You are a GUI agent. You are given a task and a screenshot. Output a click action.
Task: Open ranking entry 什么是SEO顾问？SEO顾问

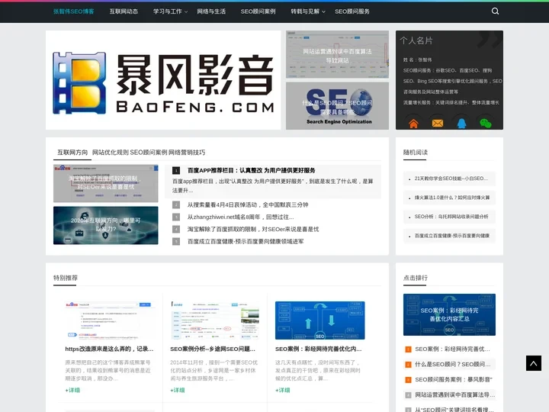pos(452,365)
